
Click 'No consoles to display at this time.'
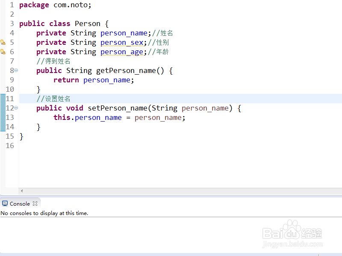pyautogui.click(x=44, y=213)
